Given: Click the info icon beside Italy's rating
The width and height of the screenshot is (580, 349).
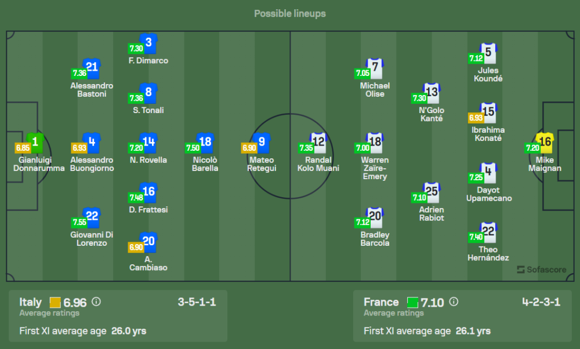Looking at the screenshot, I should point(96,302).
